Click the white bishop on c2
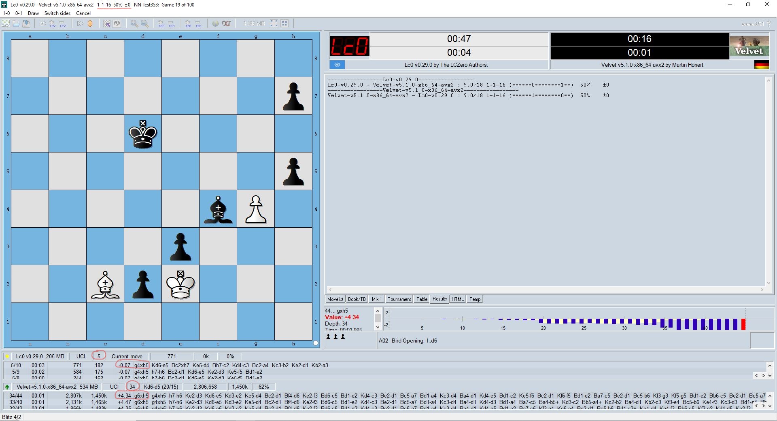This screenshot has width=777, height=421. point(105,284)
